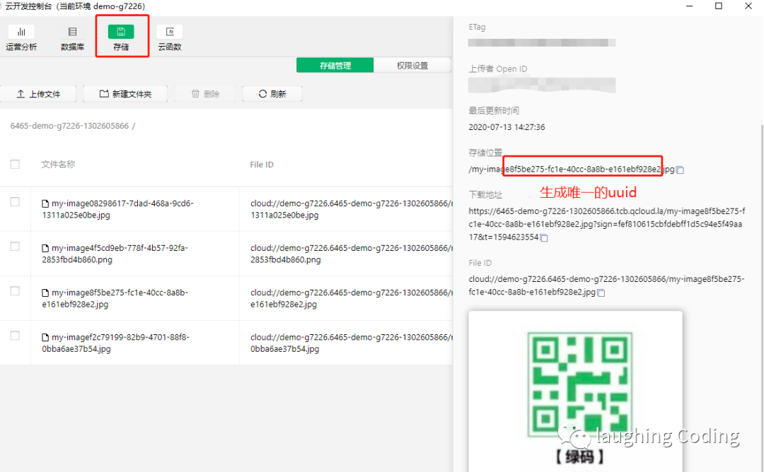
Task: Check the box for my-imagef2c79199 file
Action: 15,336
